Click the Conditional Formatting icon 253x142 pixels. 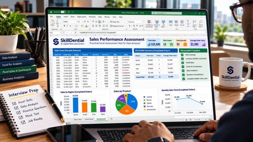[x=149, y=22]
